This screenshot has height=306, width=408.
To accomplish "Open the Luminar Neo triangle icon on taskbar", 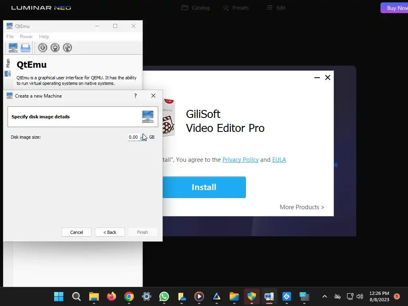I will pos(217,296).
